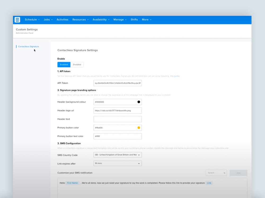
Task: Open the SMS Country Code dropdown
Action: click(x=118, y=155)
